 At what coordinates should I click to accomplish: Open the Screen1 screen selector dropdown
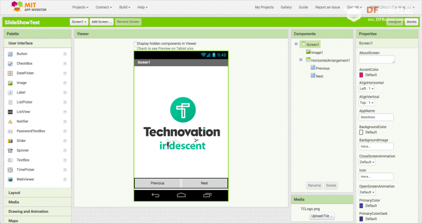point(79,22)
